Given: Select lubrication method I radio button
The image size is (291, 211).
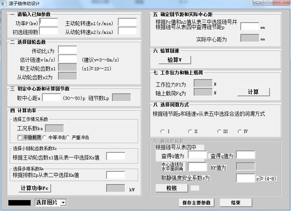Looking at the screenshot, I should coord(163,132).
